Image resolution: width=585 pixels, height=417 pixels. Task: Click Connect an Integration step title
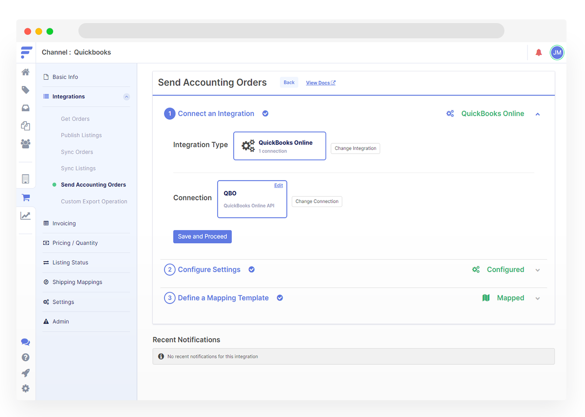[x=216, y=114]
